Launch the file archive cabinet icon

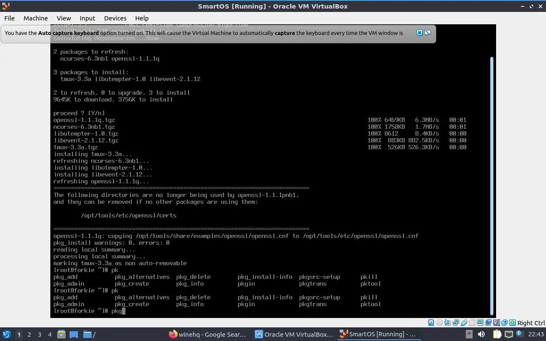click(61, 334)
